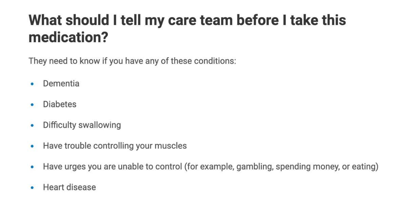
Task: Click the bullet beside Heart disease
Action: (x=32, y=188)
